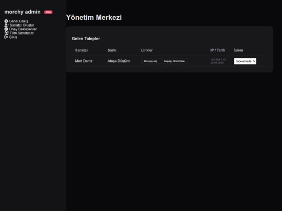Click the Dosyayı Aç button
Image resolution: width=282 pixels, height=211 pixels.
tap(150, 61)
